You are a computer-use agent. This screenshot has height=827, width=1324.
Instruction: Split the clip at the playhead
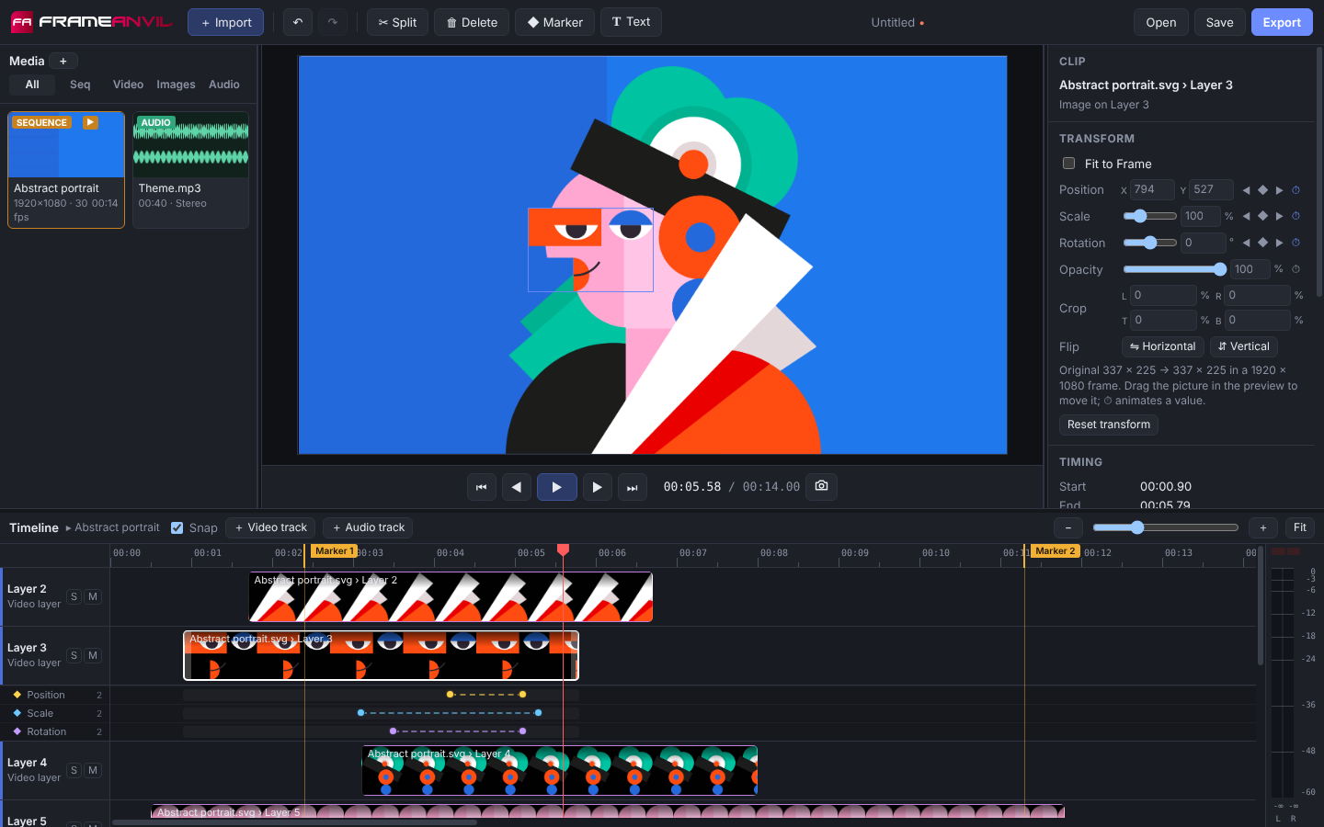[x=398, y=22]
